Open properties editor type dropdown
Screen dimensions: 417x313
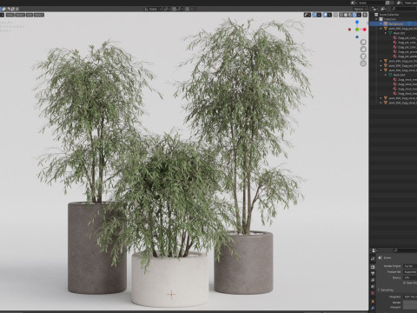point(374,250)
